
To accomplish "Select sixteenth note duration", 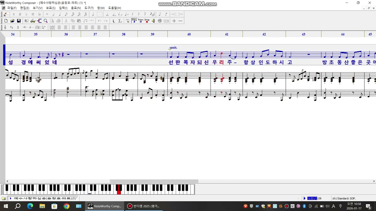I will pyautogui.click(x=73, y=14).
